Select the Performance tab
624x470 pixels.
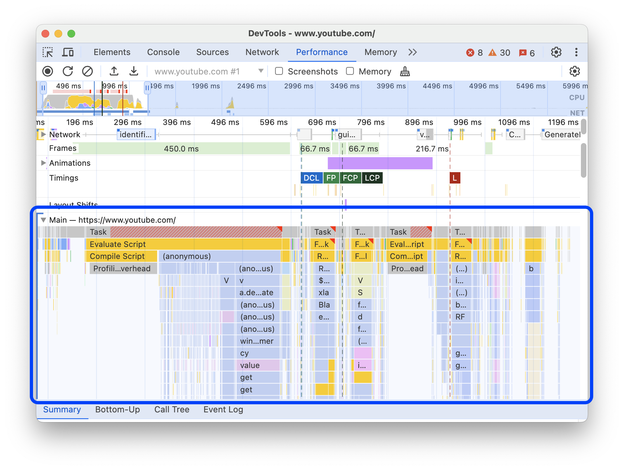[322, 52]
